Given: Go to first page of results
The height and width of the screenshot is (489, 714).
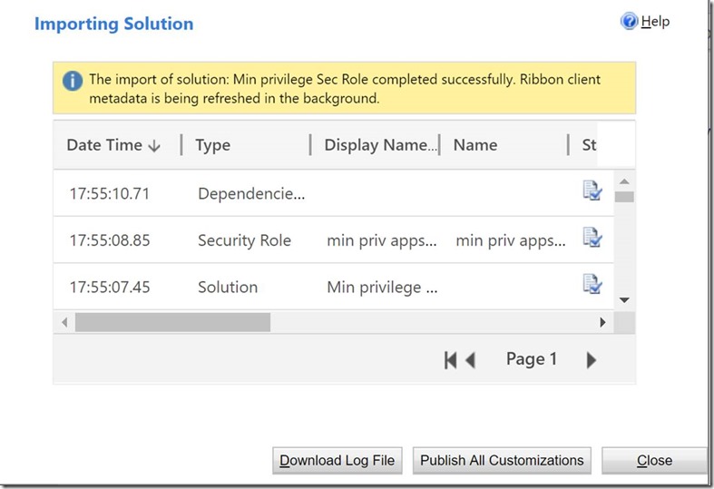Looking at the screenshot, I should pos(450,360).
